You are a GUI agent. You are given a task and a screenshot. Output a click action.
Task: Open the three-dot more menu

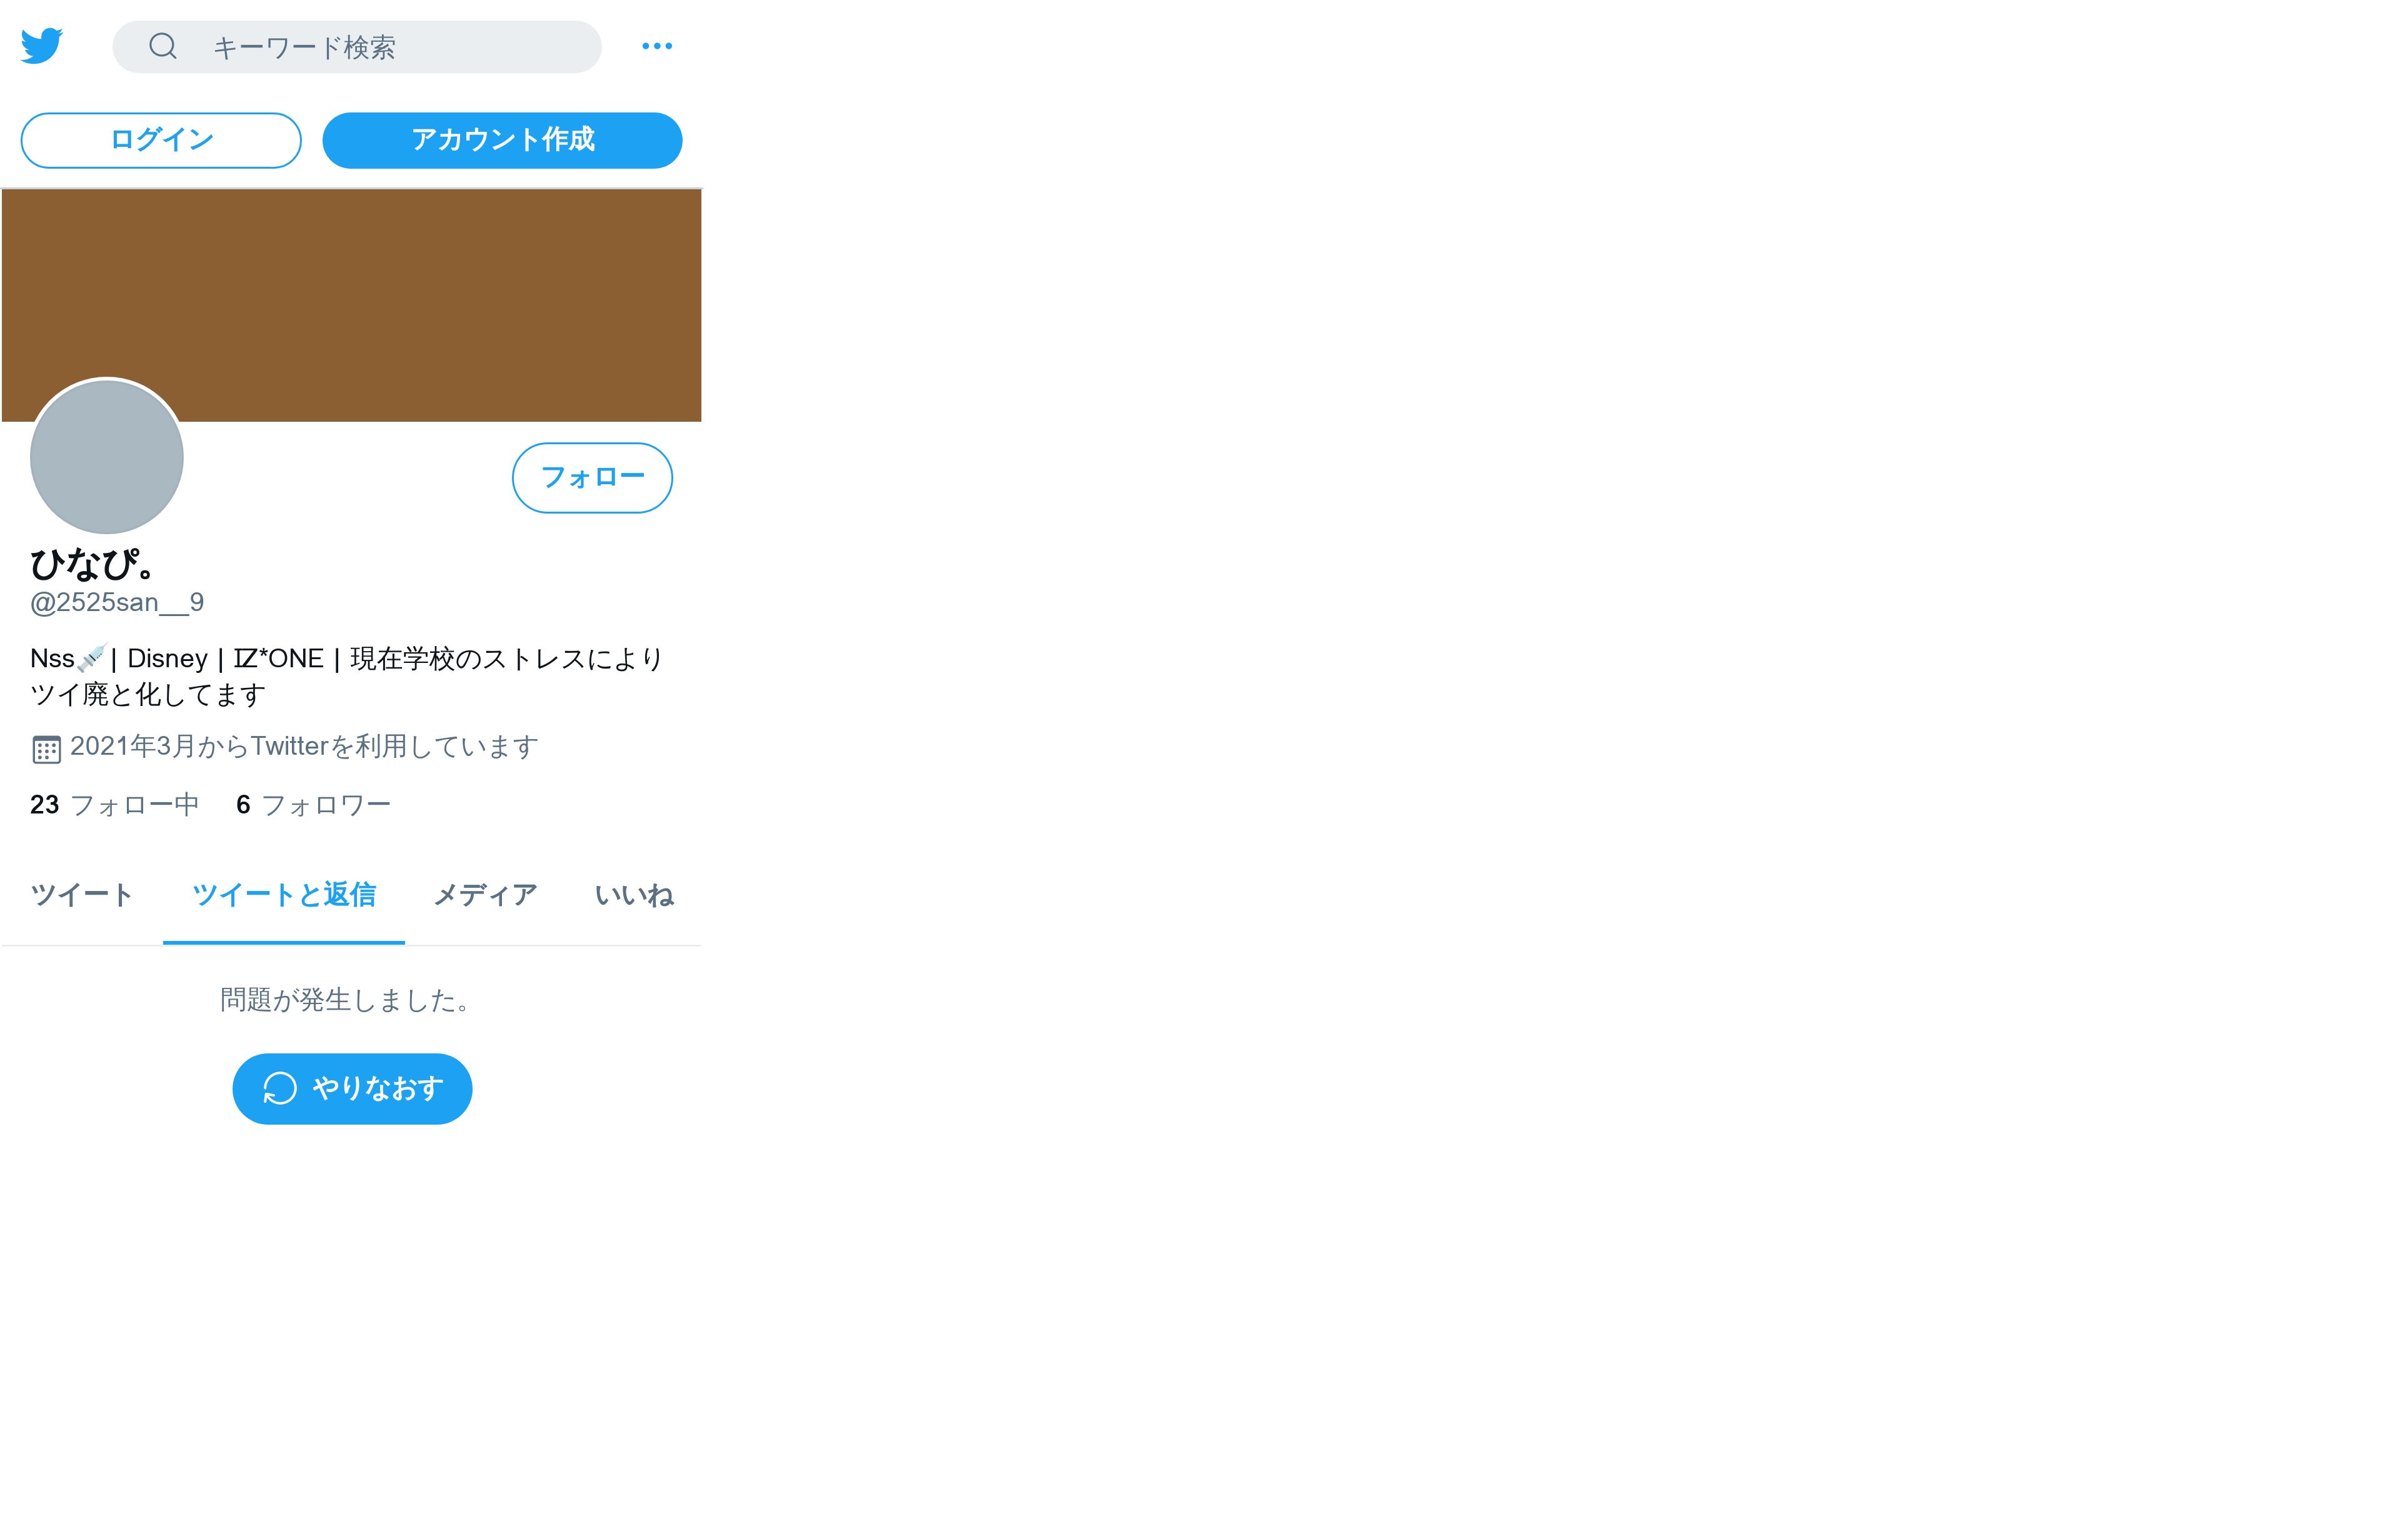coord(657,46)
